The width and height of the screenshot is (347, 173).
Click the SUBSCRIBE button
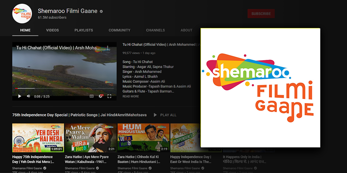coord(261,14)
